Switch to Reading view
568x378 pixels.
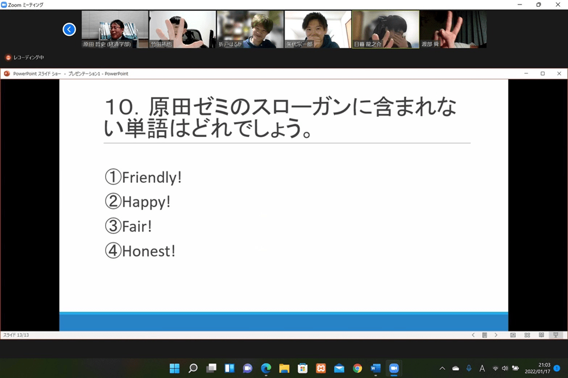tap(541, 335)
